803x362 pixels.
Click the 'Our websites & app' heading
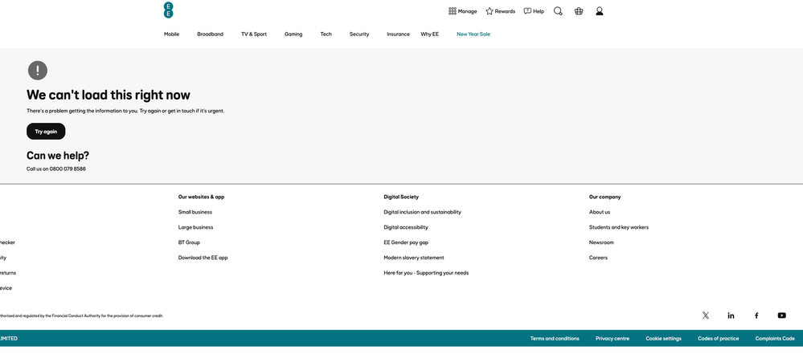coord(201,197)
